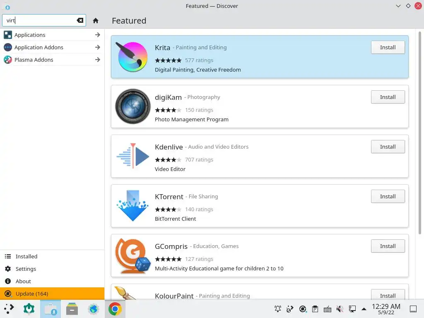424x318 pixels.
Task: Click the second tray icon after the bell
Action: pos(303,309)
